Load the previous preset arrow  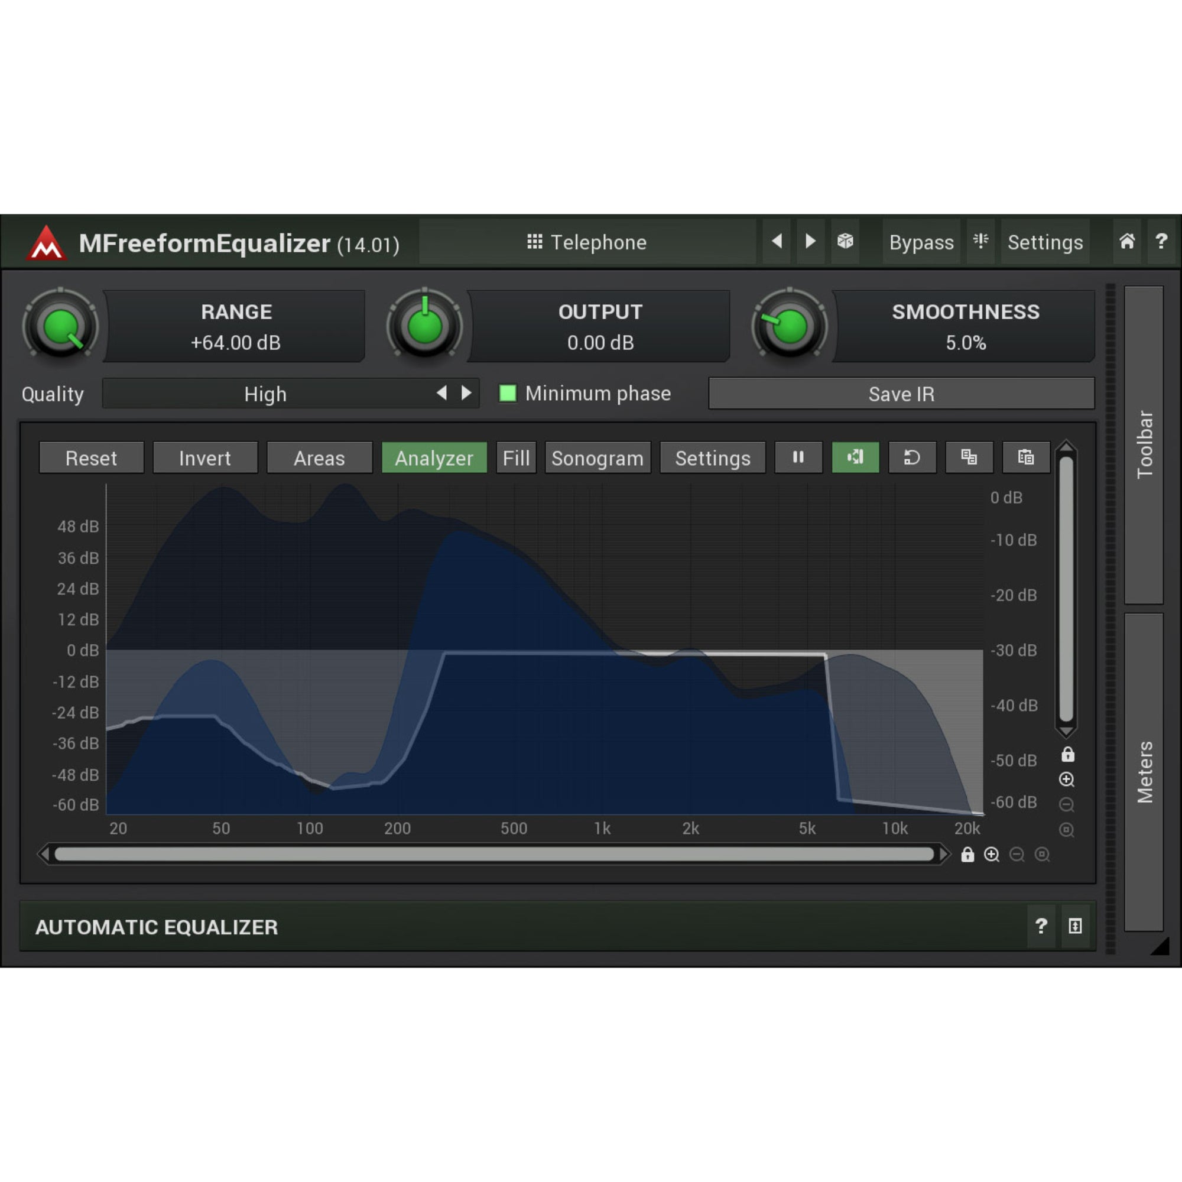pyautogui.click(x=777, y=242)
